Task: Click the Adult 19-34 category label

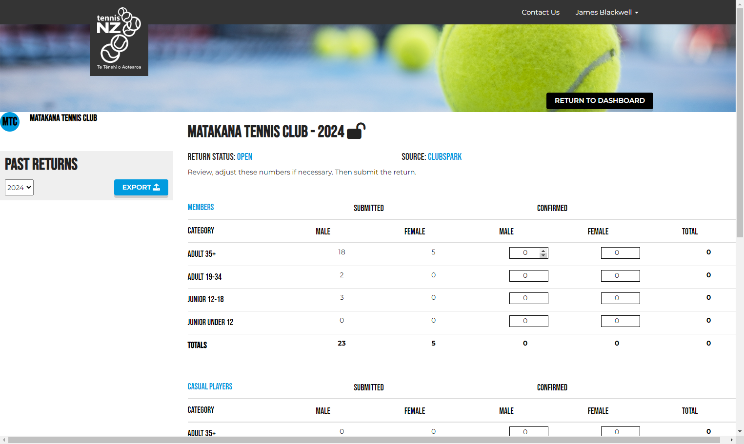Action: (x=204, y=277)
